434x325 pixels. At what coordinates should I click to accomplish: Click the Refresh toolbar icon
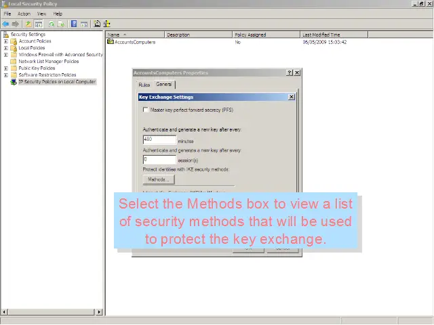tap(51, 24)
